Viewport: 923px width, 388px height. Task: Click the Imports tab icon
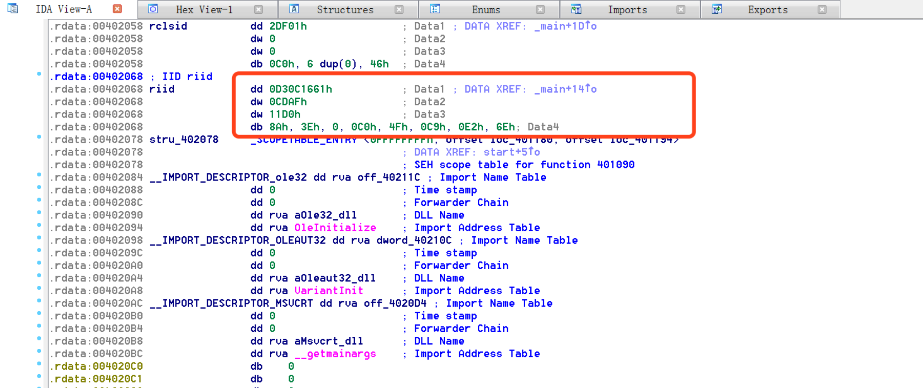point(576,10)
